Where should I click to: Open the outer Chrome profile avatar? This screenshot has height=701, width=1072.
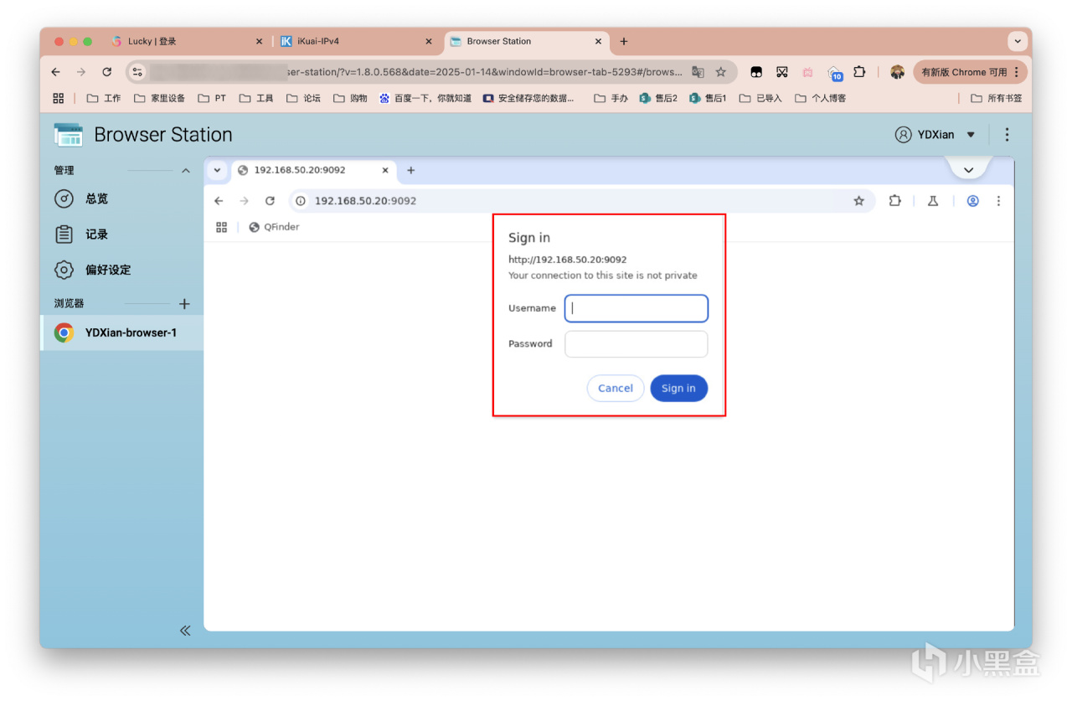[897, 72]
